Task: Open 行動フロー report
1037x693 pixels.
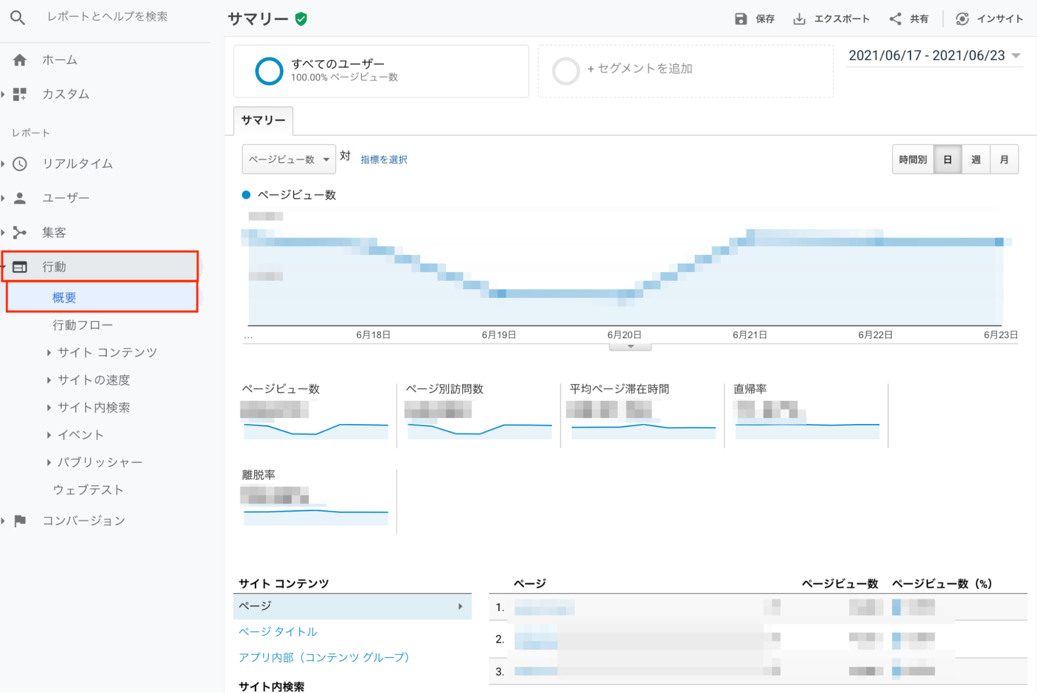Action: [83, 325]
